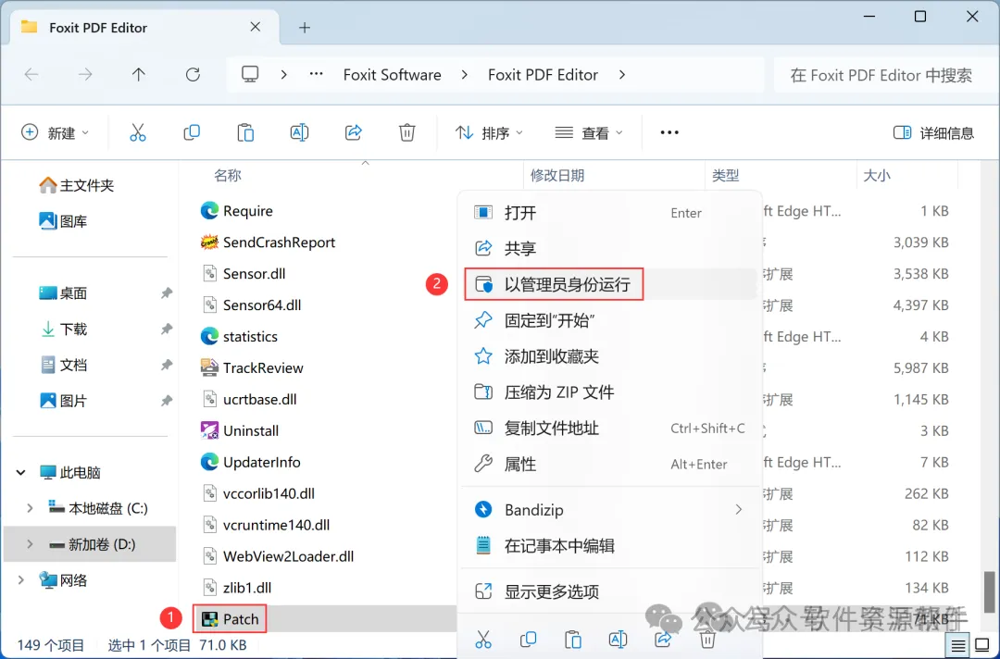Click the Paste icon at context menu bottom

click(573, 639)
